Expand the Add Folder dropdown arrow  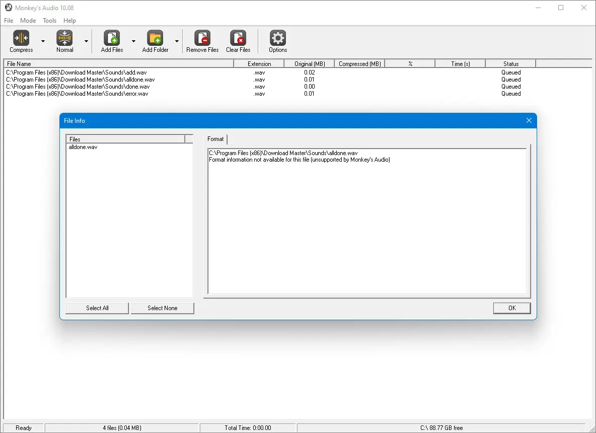[x=177, y=41]
